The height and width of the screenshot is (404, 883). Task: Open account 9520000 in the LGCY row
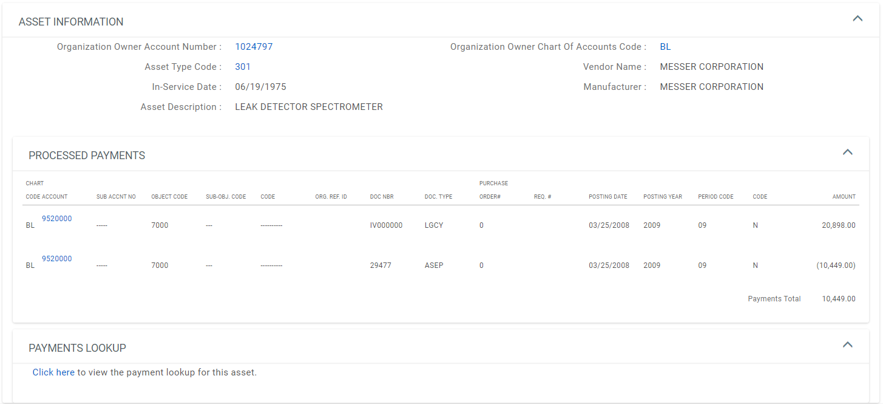(56, 219)
